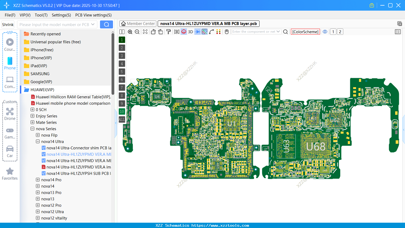The height and width of the screenshot is (228, 405).
Task: Click the Member Center button
Action: [x=138, y=24]
